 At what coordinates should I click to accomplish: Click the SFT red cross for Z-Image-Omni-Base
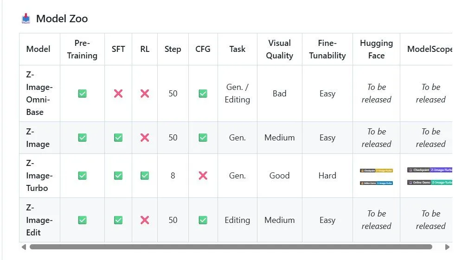(x=118, y=94)
